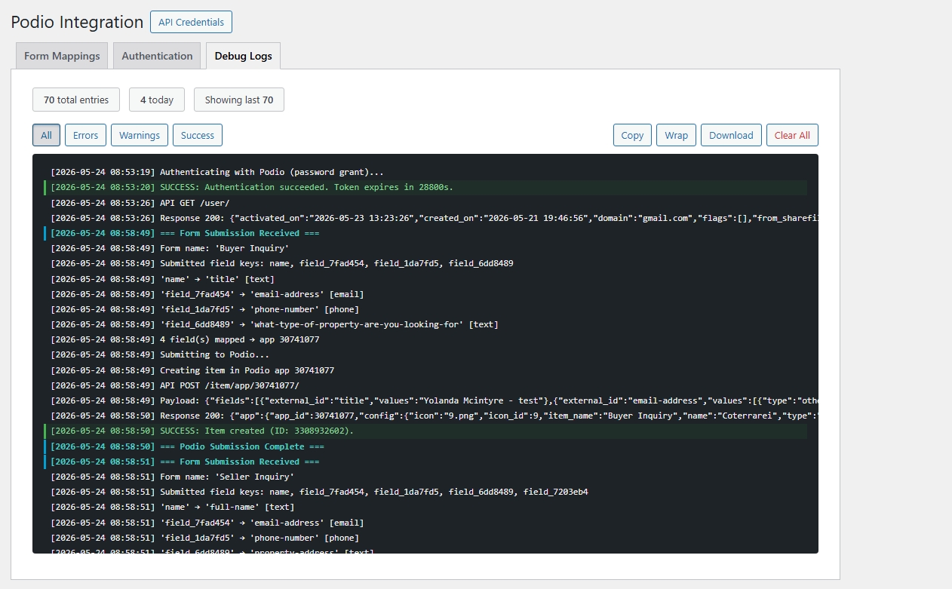This screenshot has height=589, width=952.
Task: Show All log entries filter
Action: tap(46, 135)
